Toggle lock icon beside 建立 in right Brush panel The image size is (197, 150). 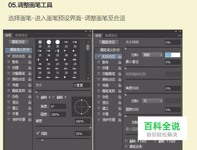120,108
